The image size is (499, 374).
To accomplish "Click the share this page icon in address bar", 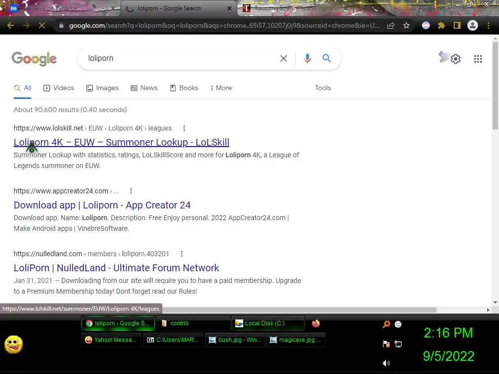I will 391,25.
